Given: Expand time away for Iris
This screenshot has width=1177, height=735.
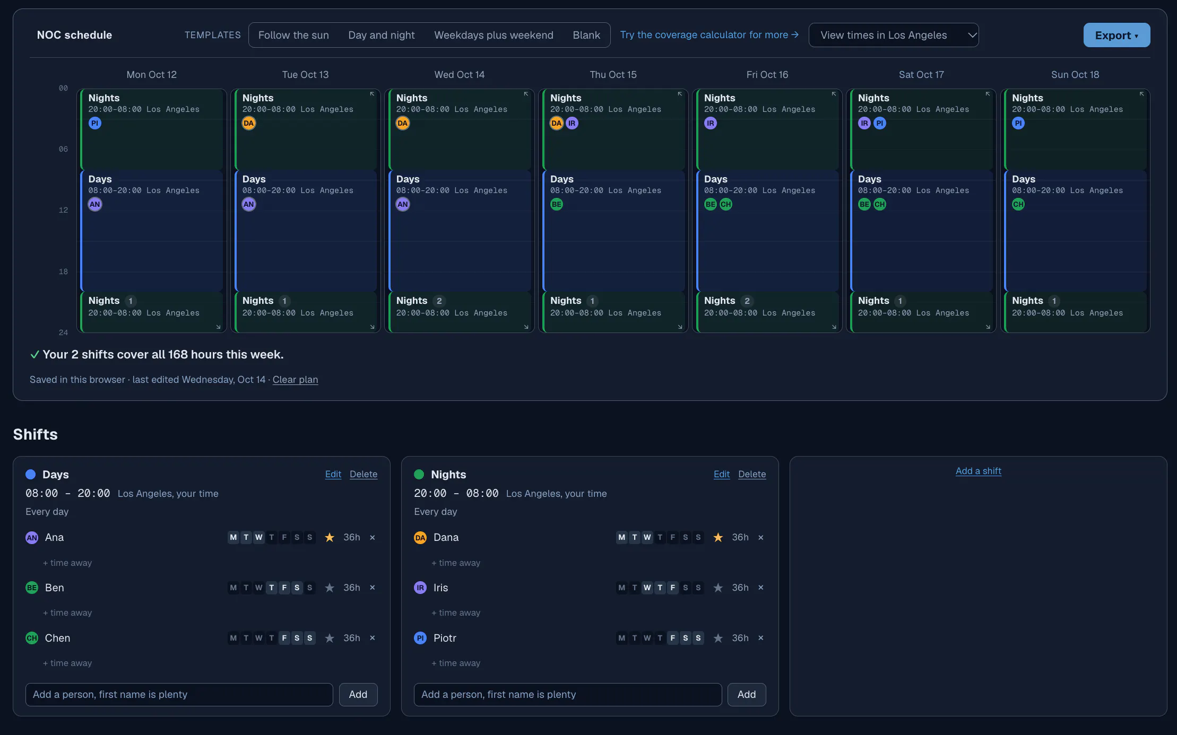Looking at the screenshot, I should pyautogui.click(x=456, y=612).
